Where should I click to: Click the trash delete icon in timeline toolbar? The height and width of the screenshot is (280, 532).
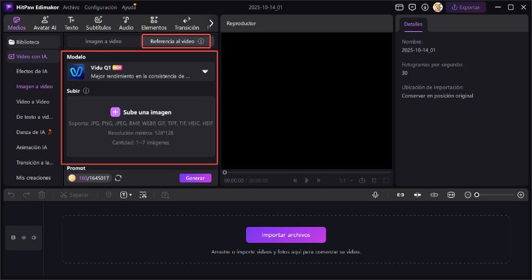click(x=41, y=195)
